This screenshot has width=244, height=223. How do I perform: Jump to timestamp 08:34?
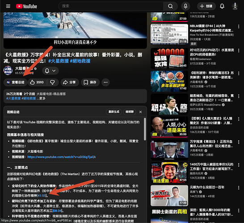(57, 210)
